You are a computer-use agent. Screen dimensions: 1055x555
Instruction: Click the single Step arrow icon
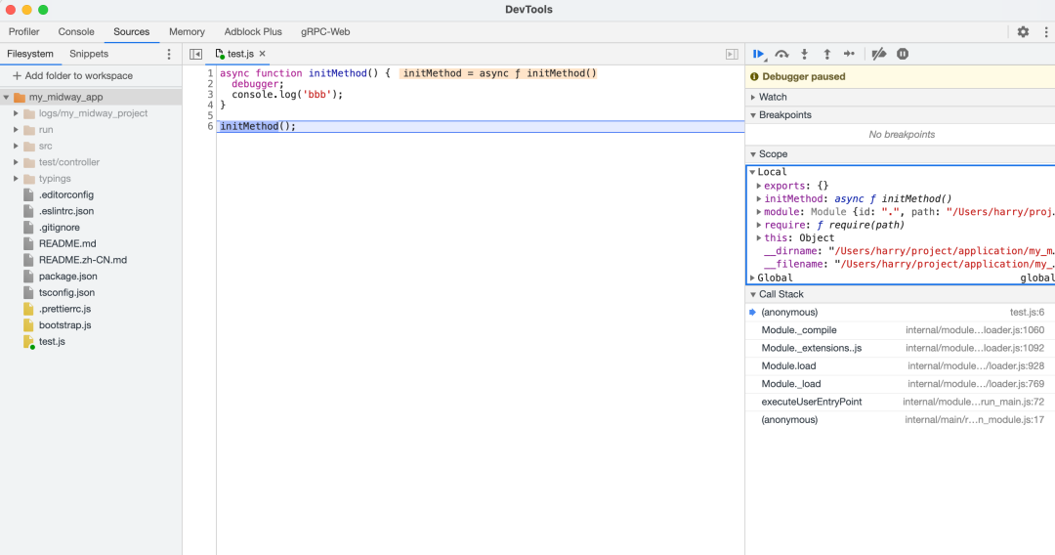(x=849, y=55)
